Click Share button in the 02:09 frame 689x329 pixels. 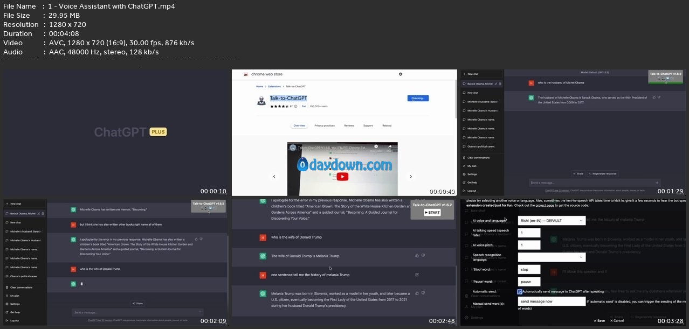pos(137,304)
